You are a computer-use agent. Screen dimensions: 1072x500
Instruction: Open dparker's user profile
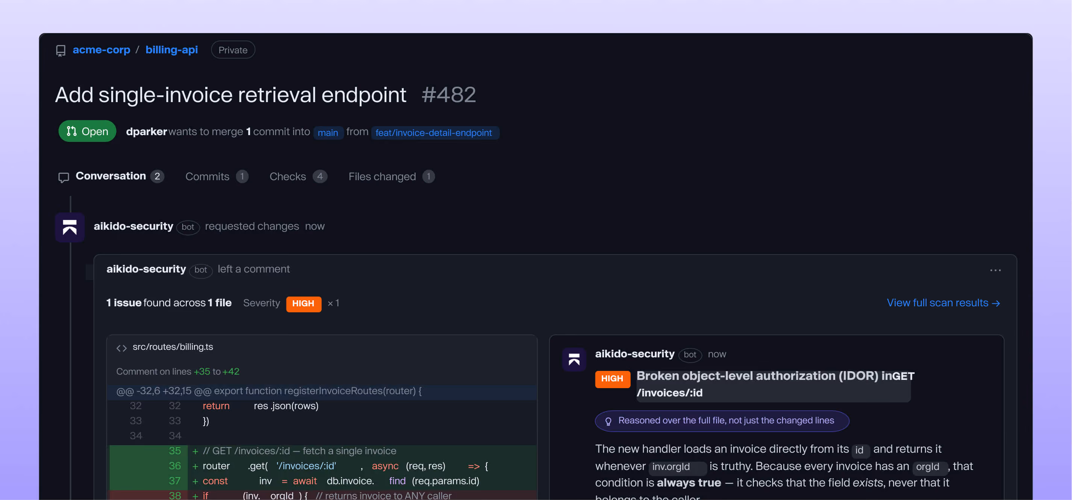click(147, 132)
